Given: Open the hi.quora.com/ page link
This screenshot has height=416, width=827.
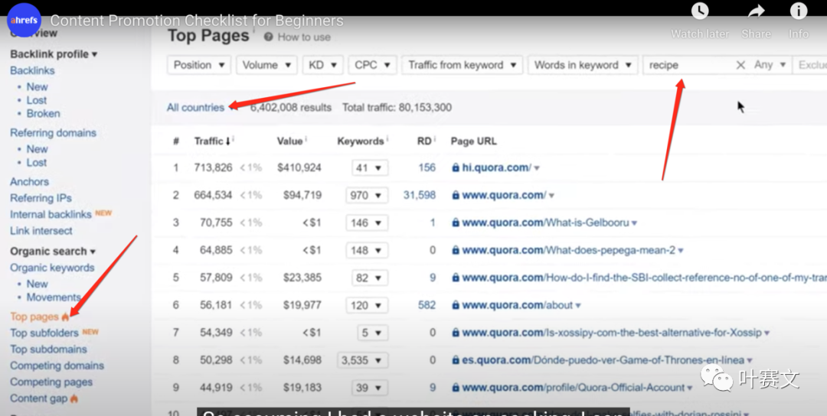Looking at the screenshot, I should 497,168.
